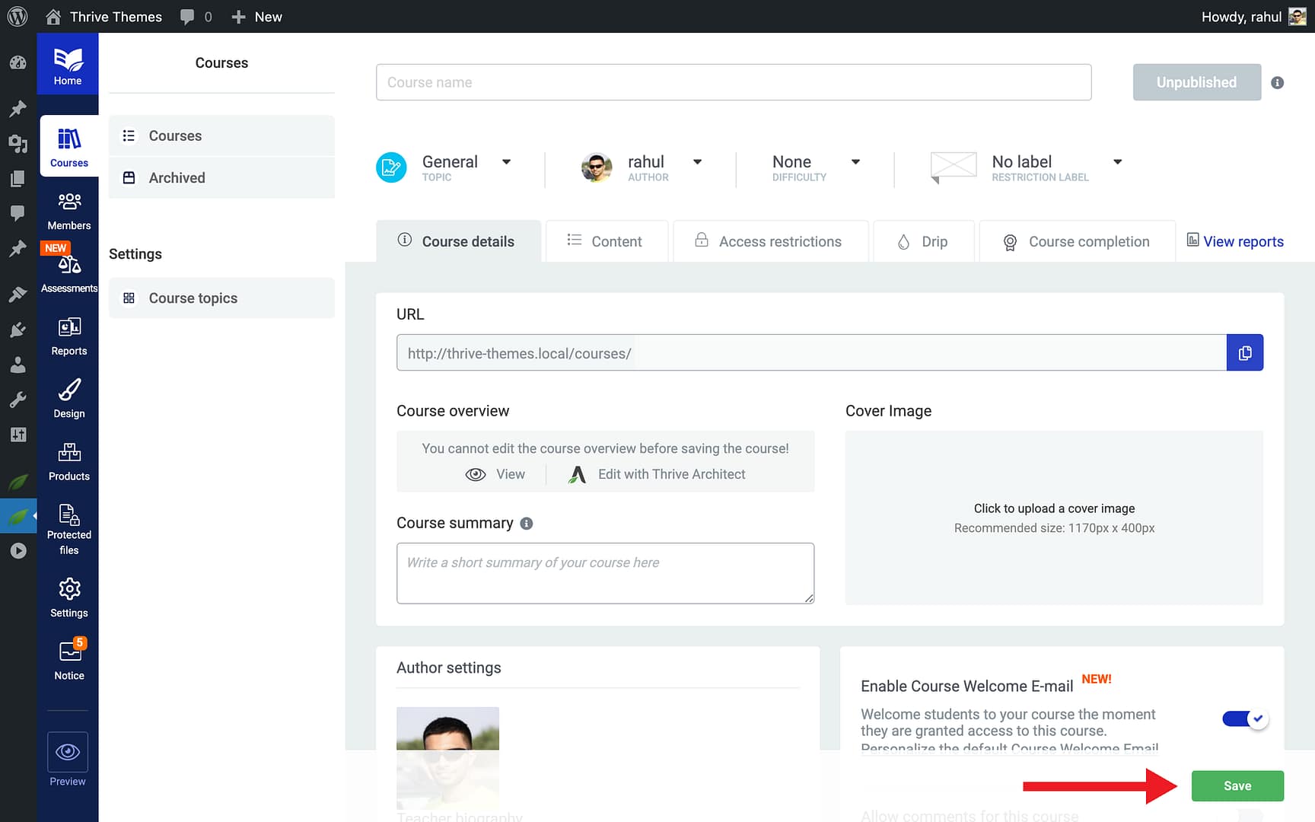Open the Members section in Thrive sidebar
Screen dimensions: 1315x822
click(68, 210)
